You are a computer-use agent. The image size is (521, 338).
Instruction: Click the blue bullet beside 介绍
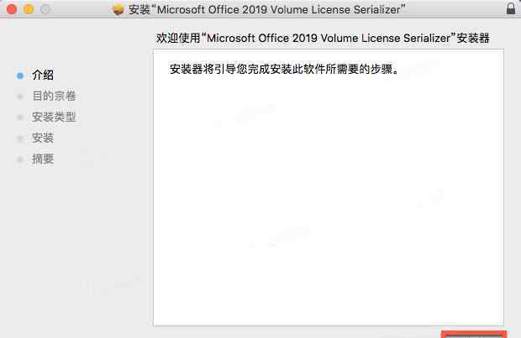tap(19, 75)
